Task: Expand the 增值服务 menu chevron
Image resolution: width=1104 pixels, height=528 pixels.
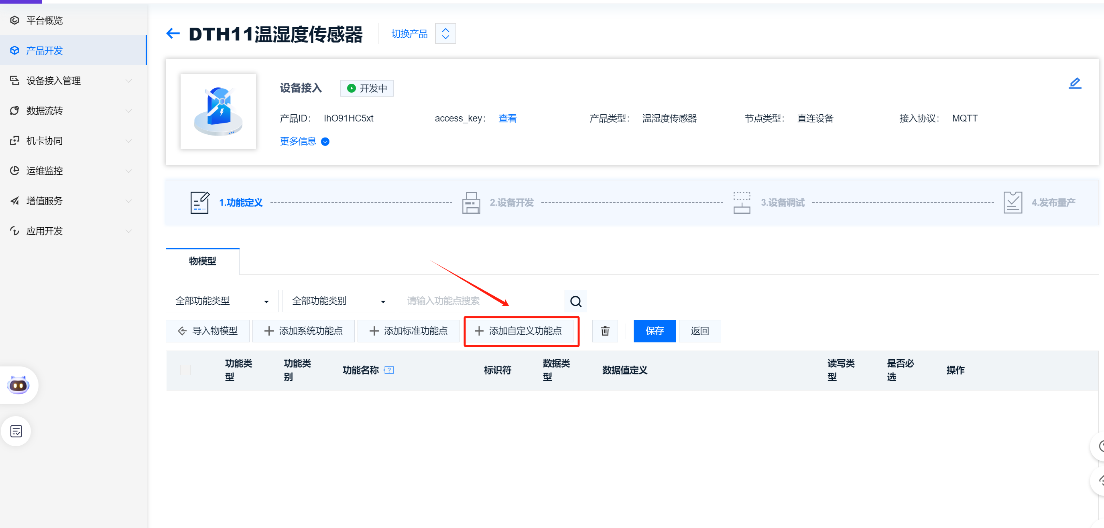Action: [x=128, y=201]
